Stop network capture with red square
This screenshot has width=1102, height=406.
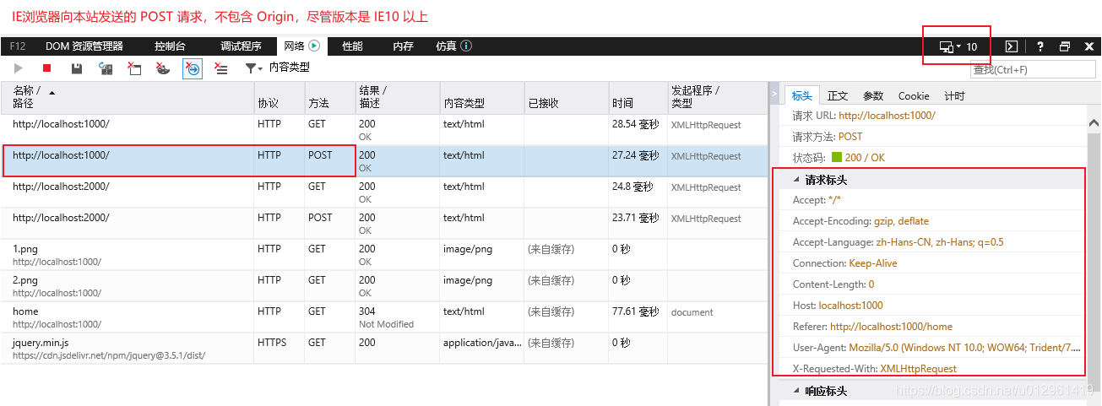coord(47,68)
